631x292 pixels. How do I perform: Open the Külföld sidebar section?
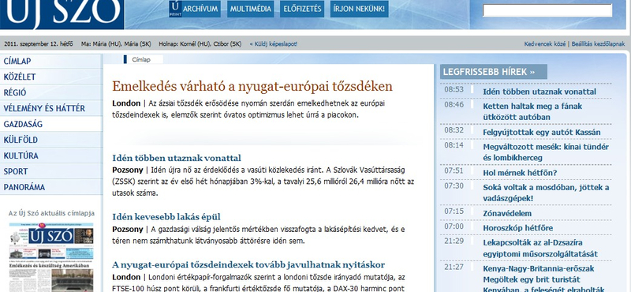(x=51, y=140)
